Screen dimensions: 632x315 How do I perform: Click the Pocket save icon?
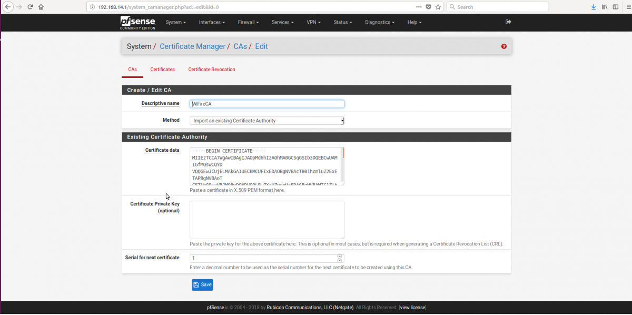(x=428, y=7)
